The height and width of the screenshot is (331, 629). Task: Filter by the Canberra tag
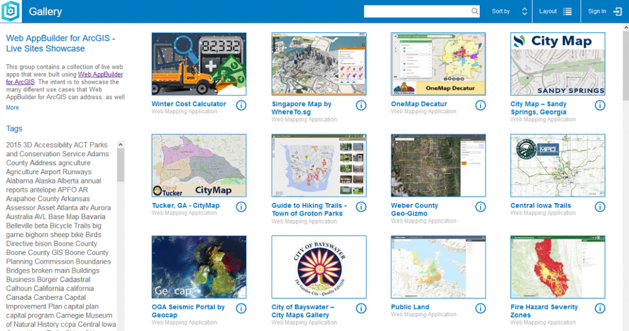click(48, 298)
